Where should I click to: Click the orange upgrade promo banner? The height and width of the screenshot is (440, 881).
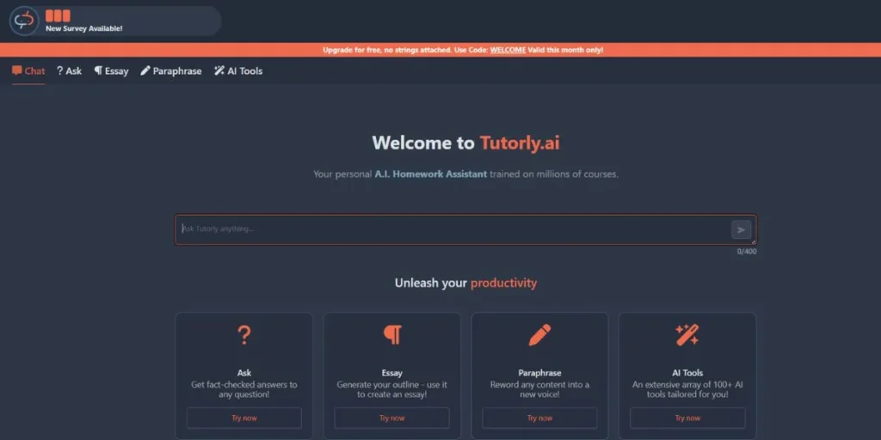click(x=440, y=50)
